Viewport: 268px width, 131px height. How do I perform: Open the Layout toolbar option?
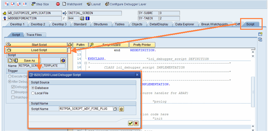coord(94,4)
